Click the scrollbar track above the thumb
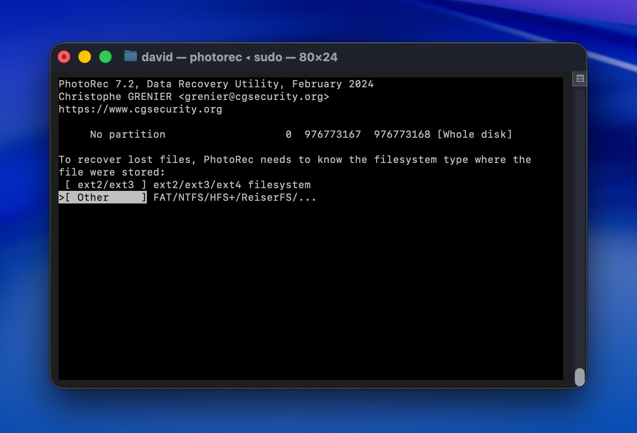The image size is (637, 433). point(579,225)
